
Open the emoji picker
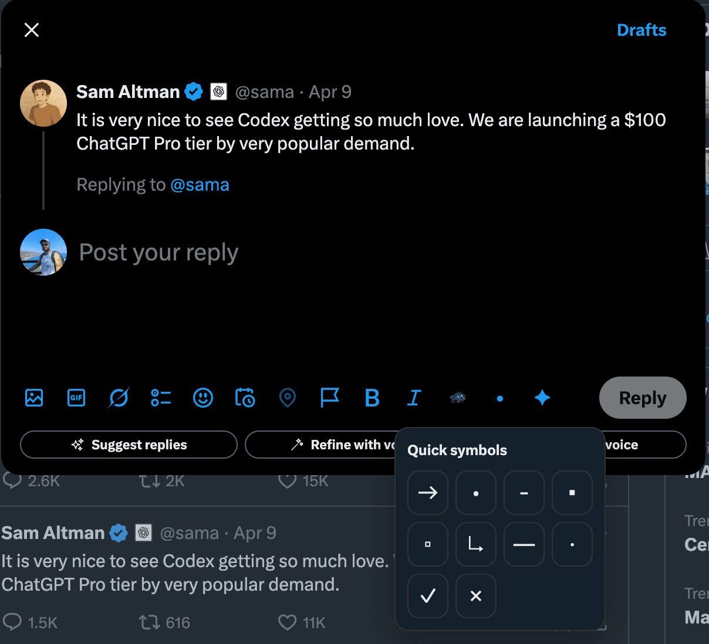[x=203, y=398]
